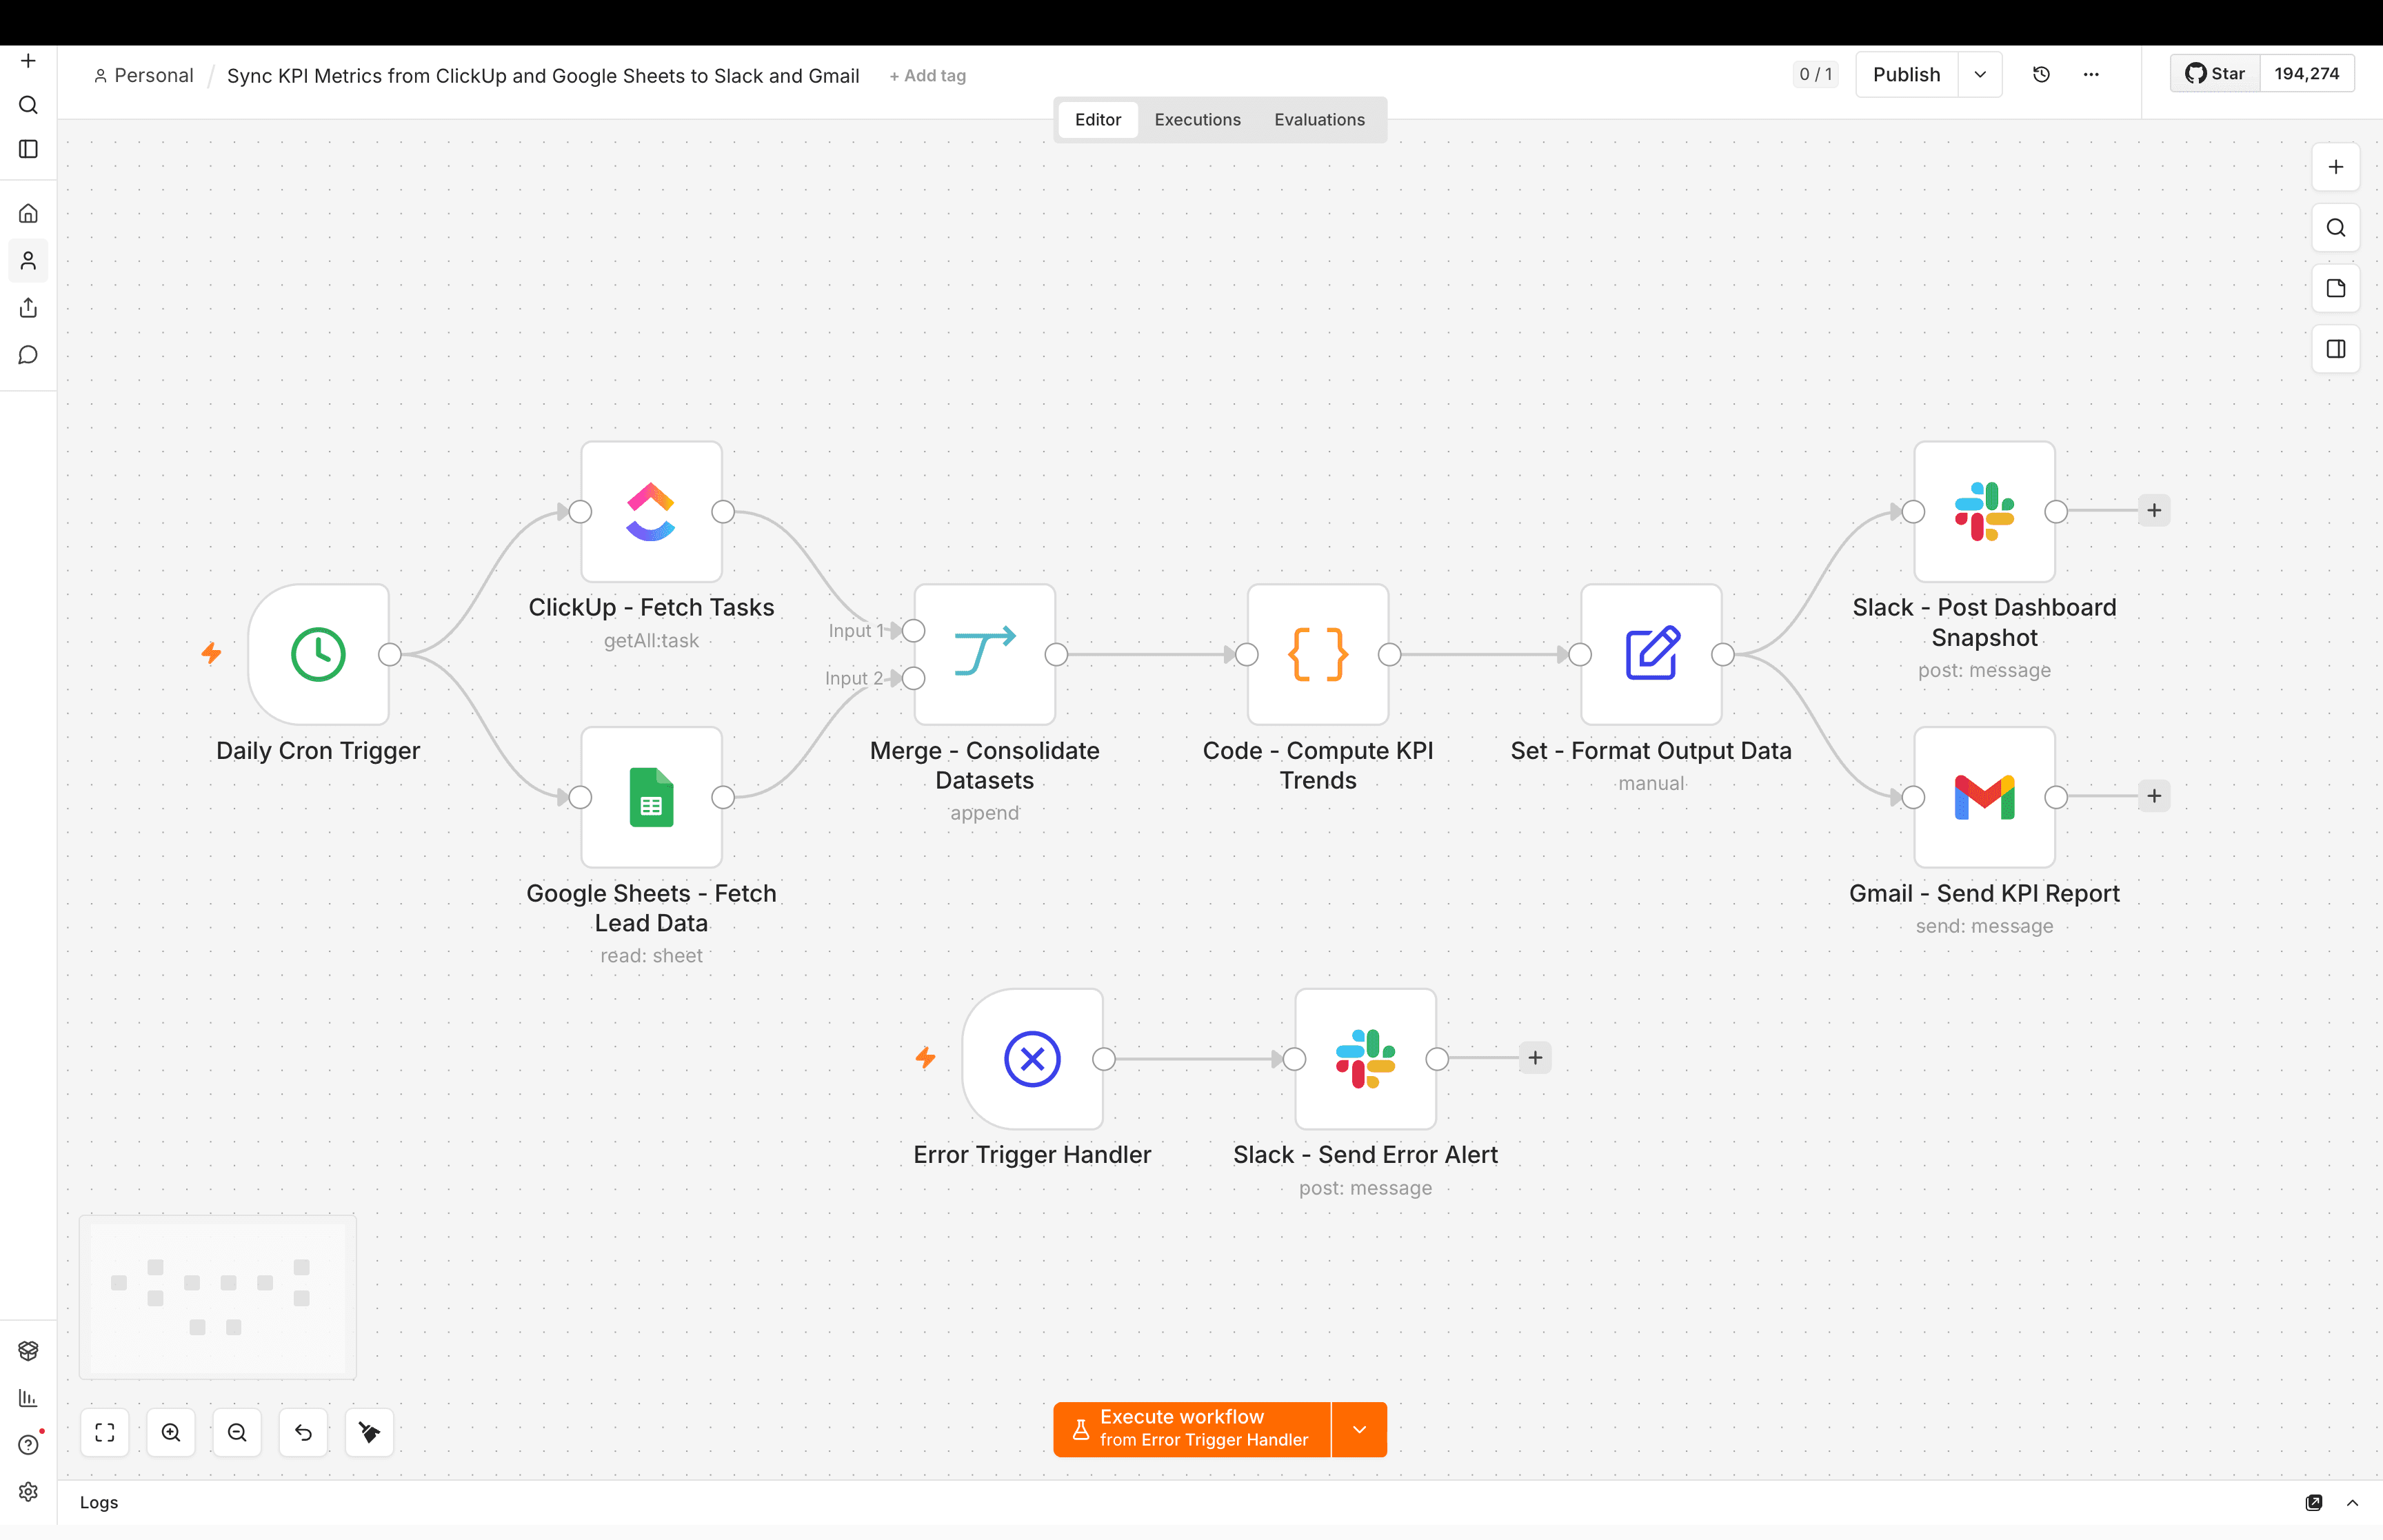
Task: Open the Settings gear in sidebar
Action: pyautogui.click(x=28, y=1492)
